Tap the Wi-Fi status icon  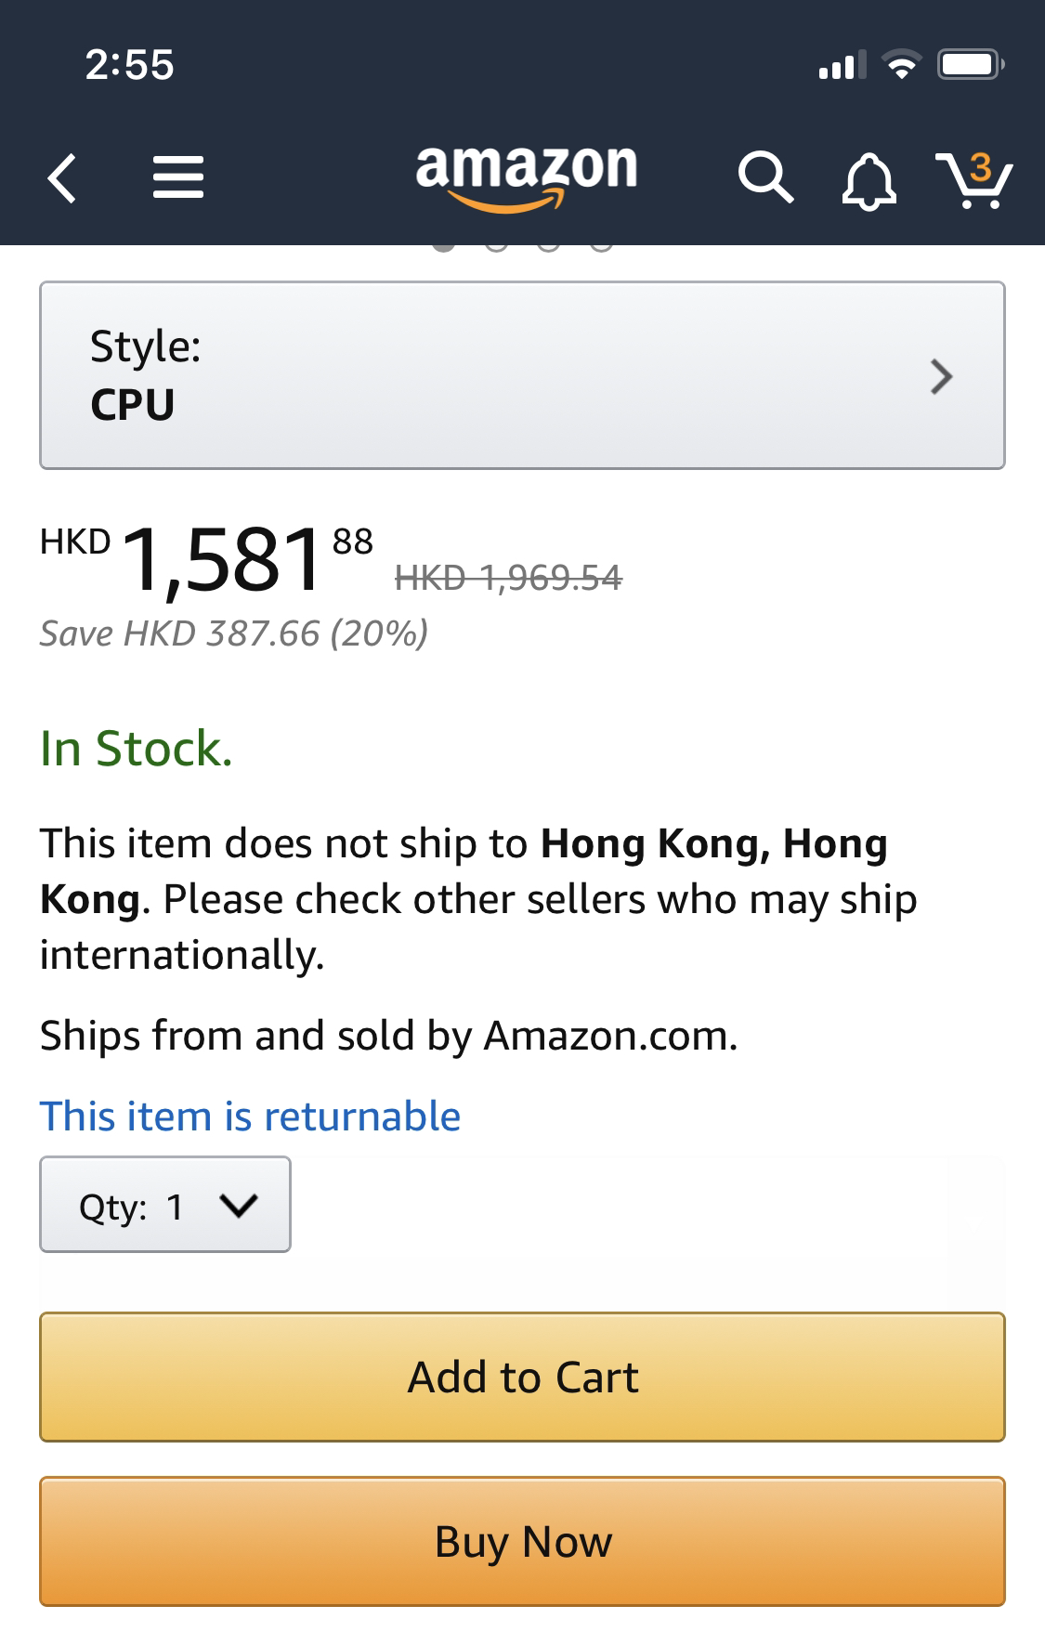pyautogui.click(x=900, y=65)
